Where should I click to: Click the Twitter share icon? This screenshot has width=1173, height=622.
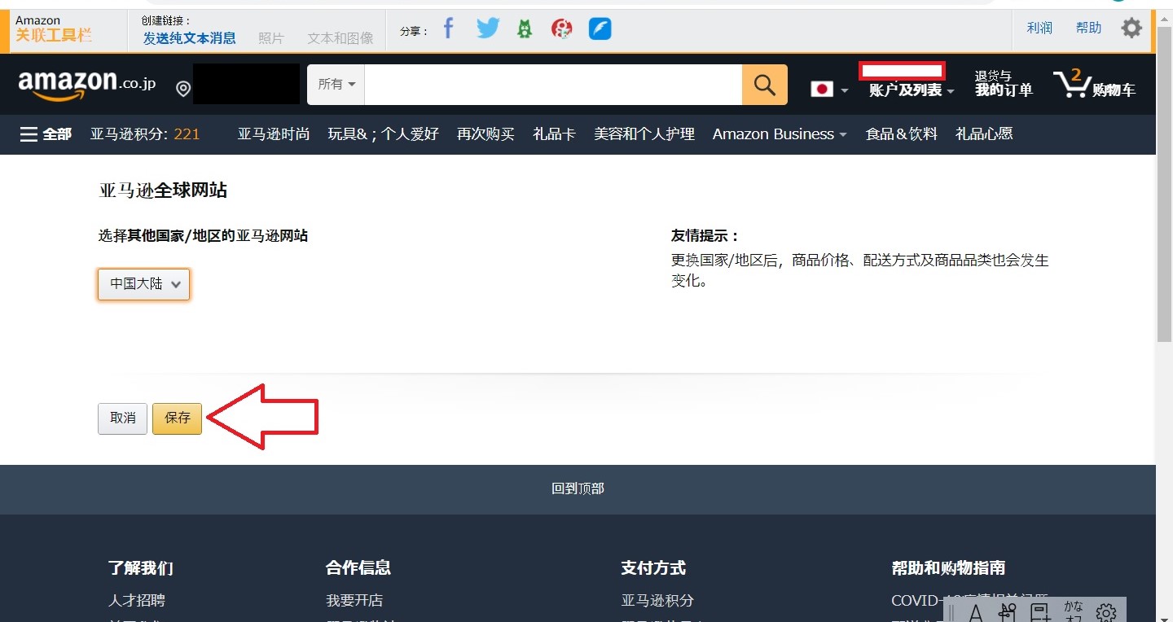488,28
